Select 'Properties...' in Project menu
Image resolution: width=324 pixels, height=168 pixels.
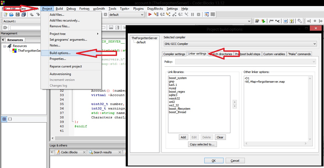71,59
